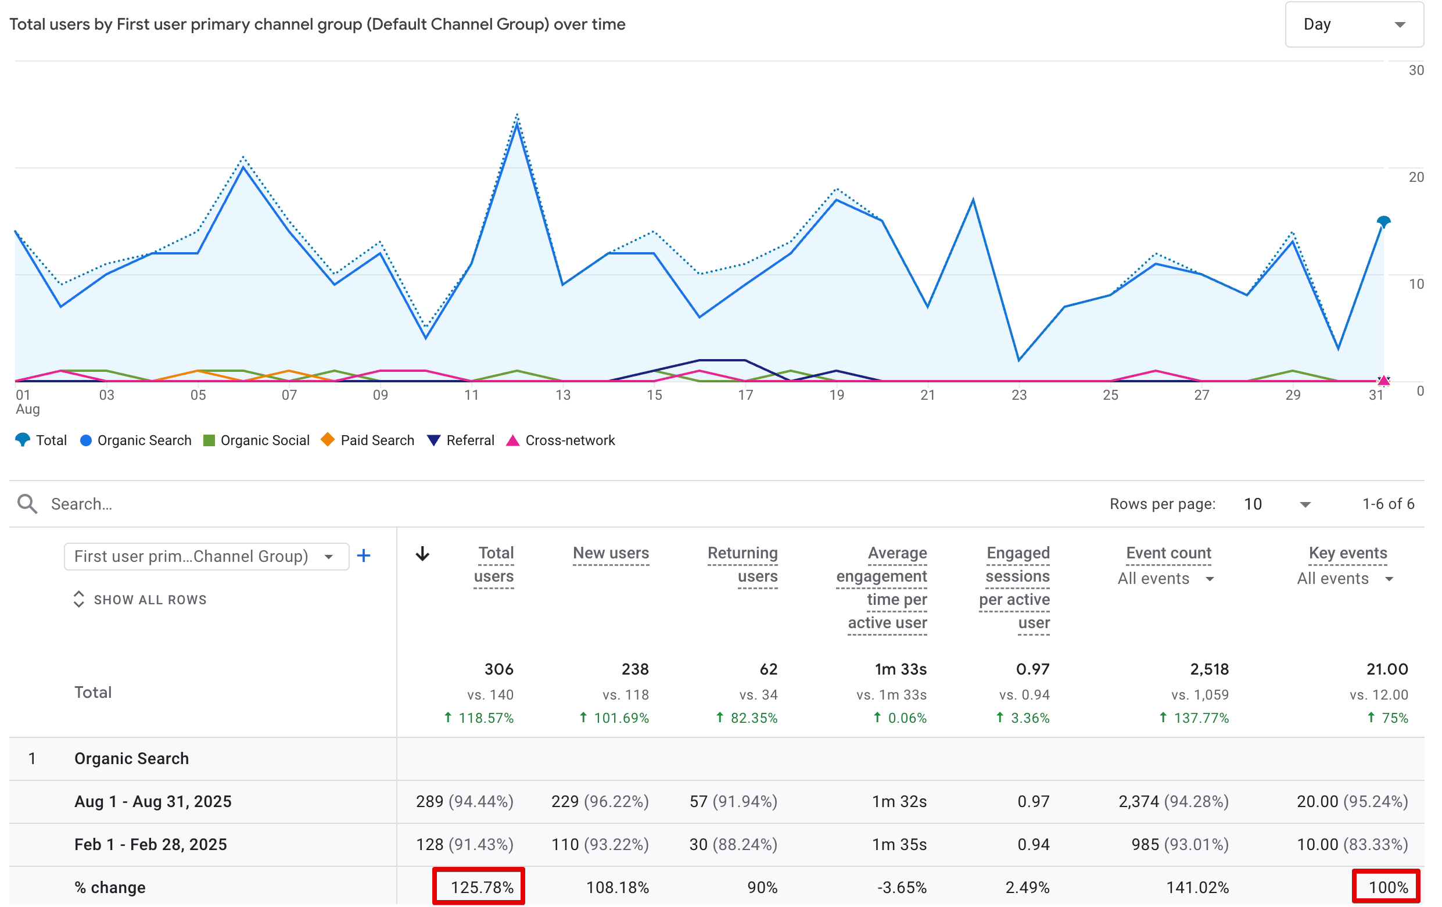1442x907 pixels.
Task: Click the search magnifier icon
Action: tap(27, 504)
